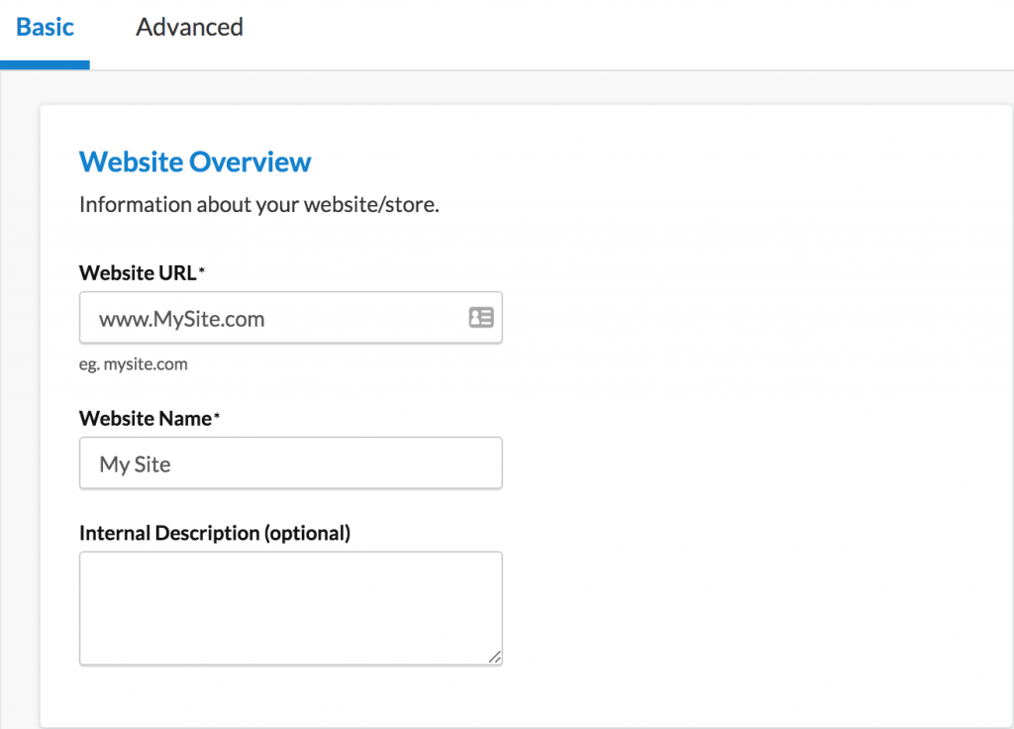This screenshot has width=1014, height=729.
Task: Click the 'Information about your website/store.' text
Action: pyautogui.click(x=258, y=205)
